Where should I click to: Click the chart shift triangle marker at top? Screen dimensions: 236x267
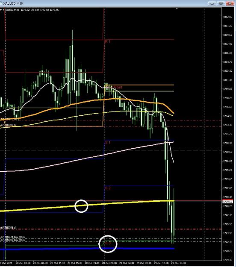(177, 9)
